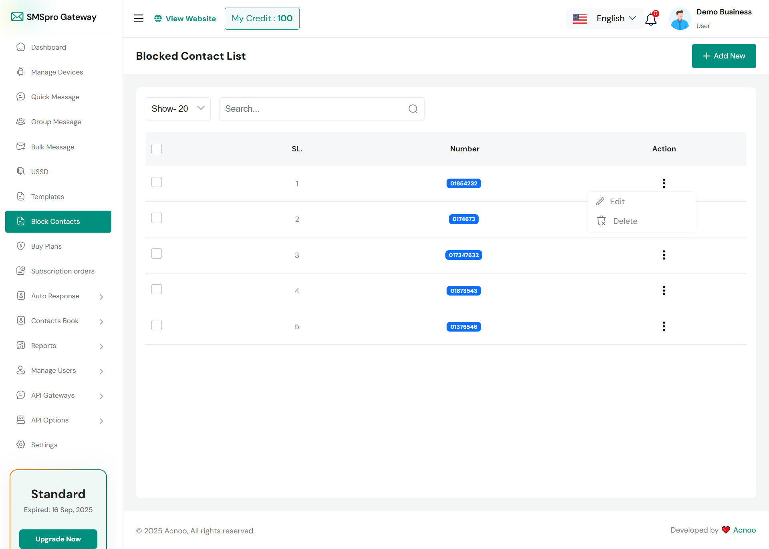Click the SMSpro Gateway envelope logo
This screenshot has width=769, height=549.
click(17, 17)
